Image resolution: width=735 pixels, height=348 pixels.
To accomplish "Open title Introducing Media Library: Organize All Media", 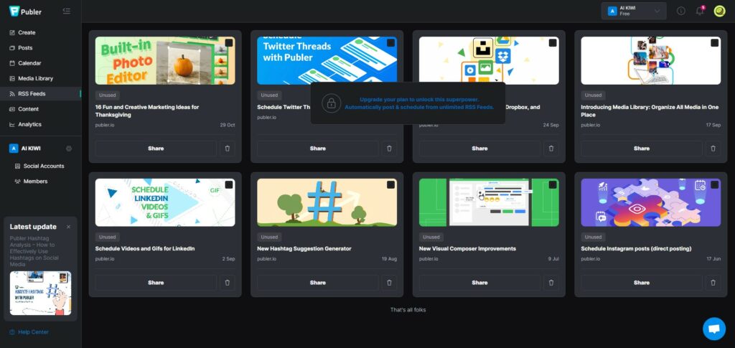I will (x=650, y=111).
